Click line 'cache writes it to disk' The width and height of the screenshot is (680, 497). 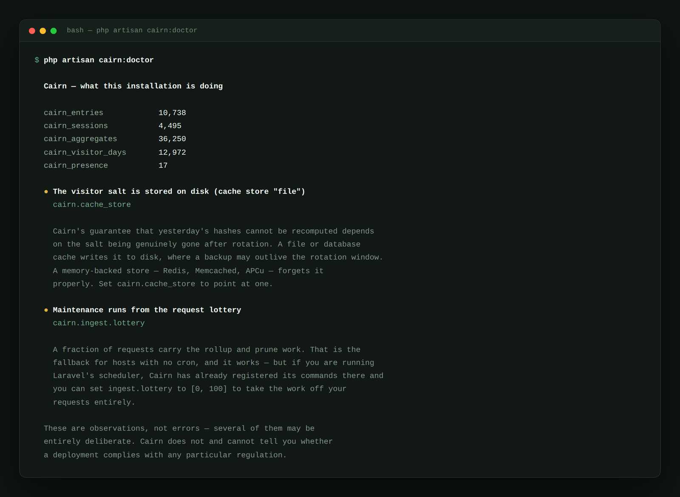218,257
